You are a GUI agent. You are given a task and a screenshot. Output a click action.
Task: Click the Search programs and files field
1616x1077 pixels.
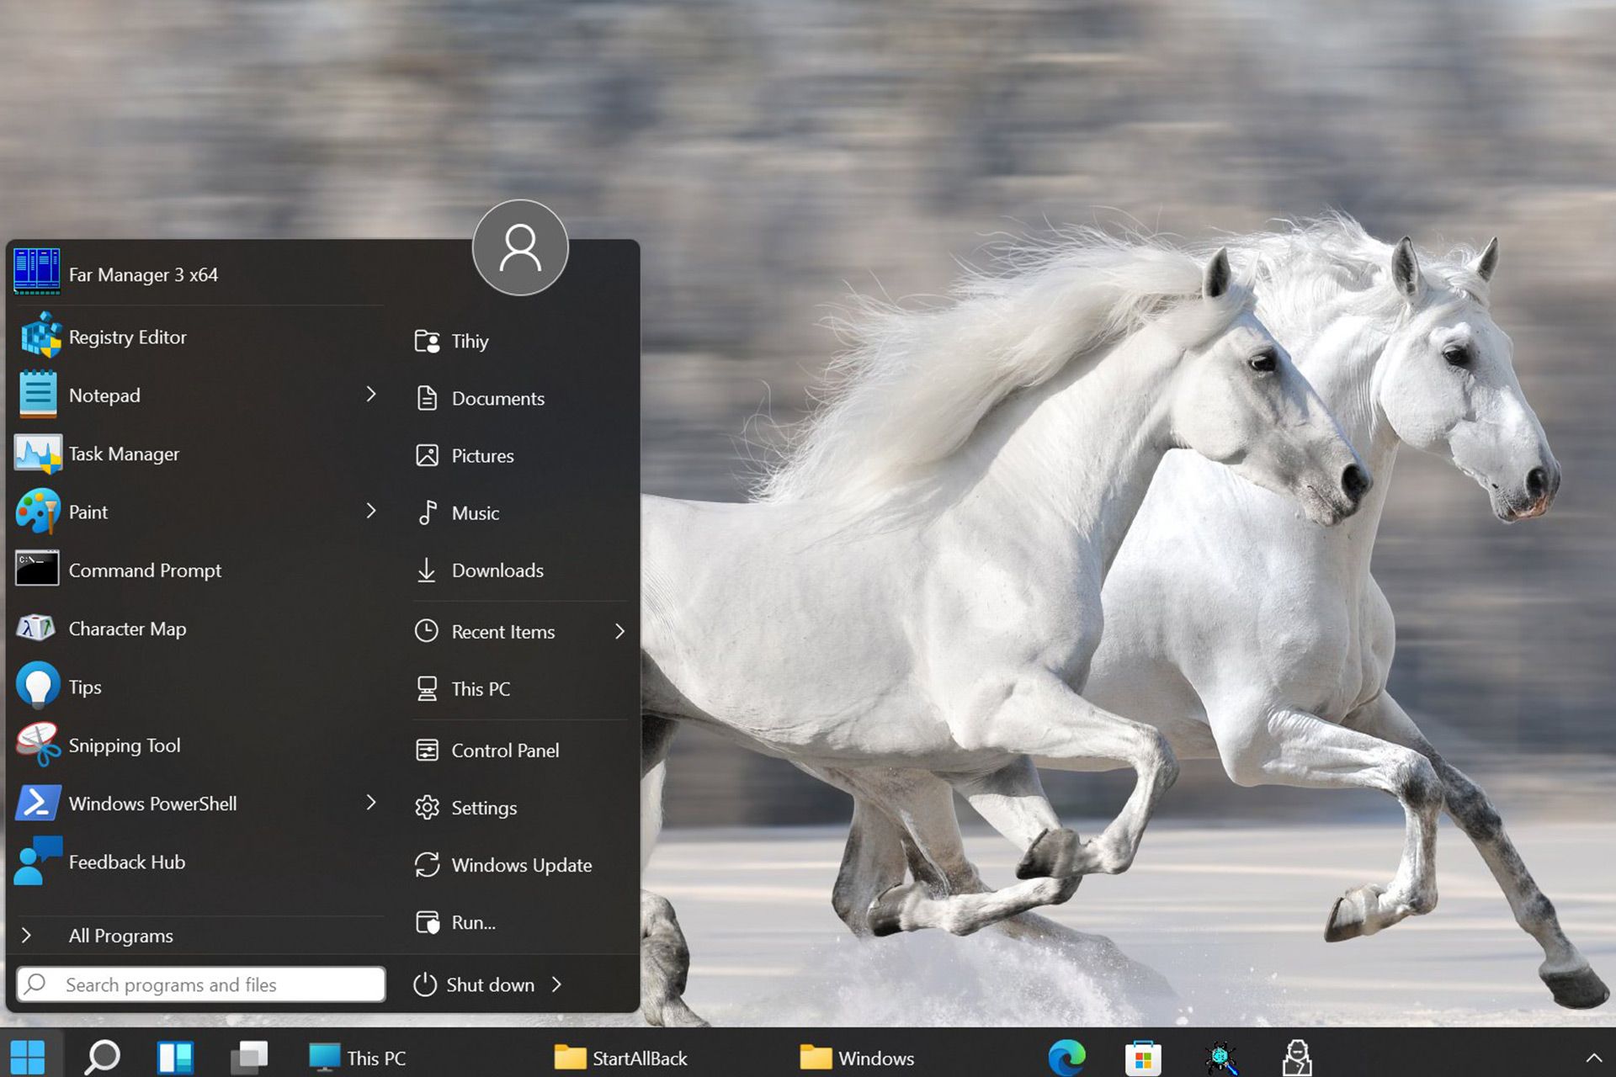(x=199, y=984)
